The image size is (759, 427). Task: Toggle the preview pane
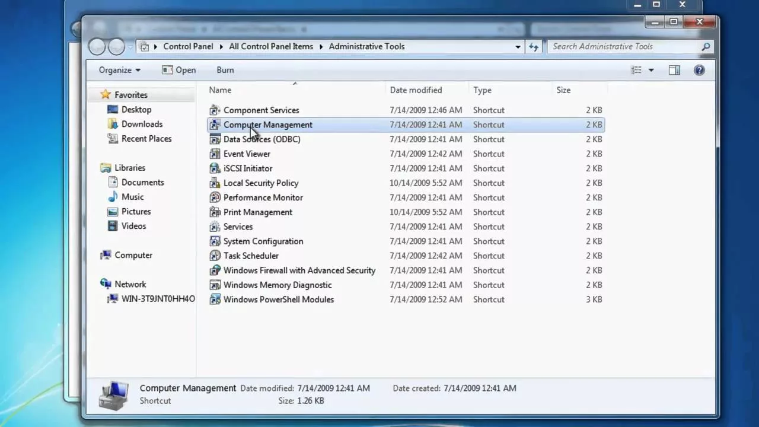(x=674, y=70)
